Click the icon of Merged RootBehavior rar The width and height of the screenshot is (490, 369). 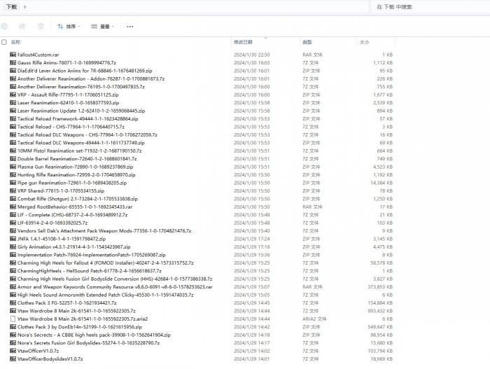click(13, 207)
